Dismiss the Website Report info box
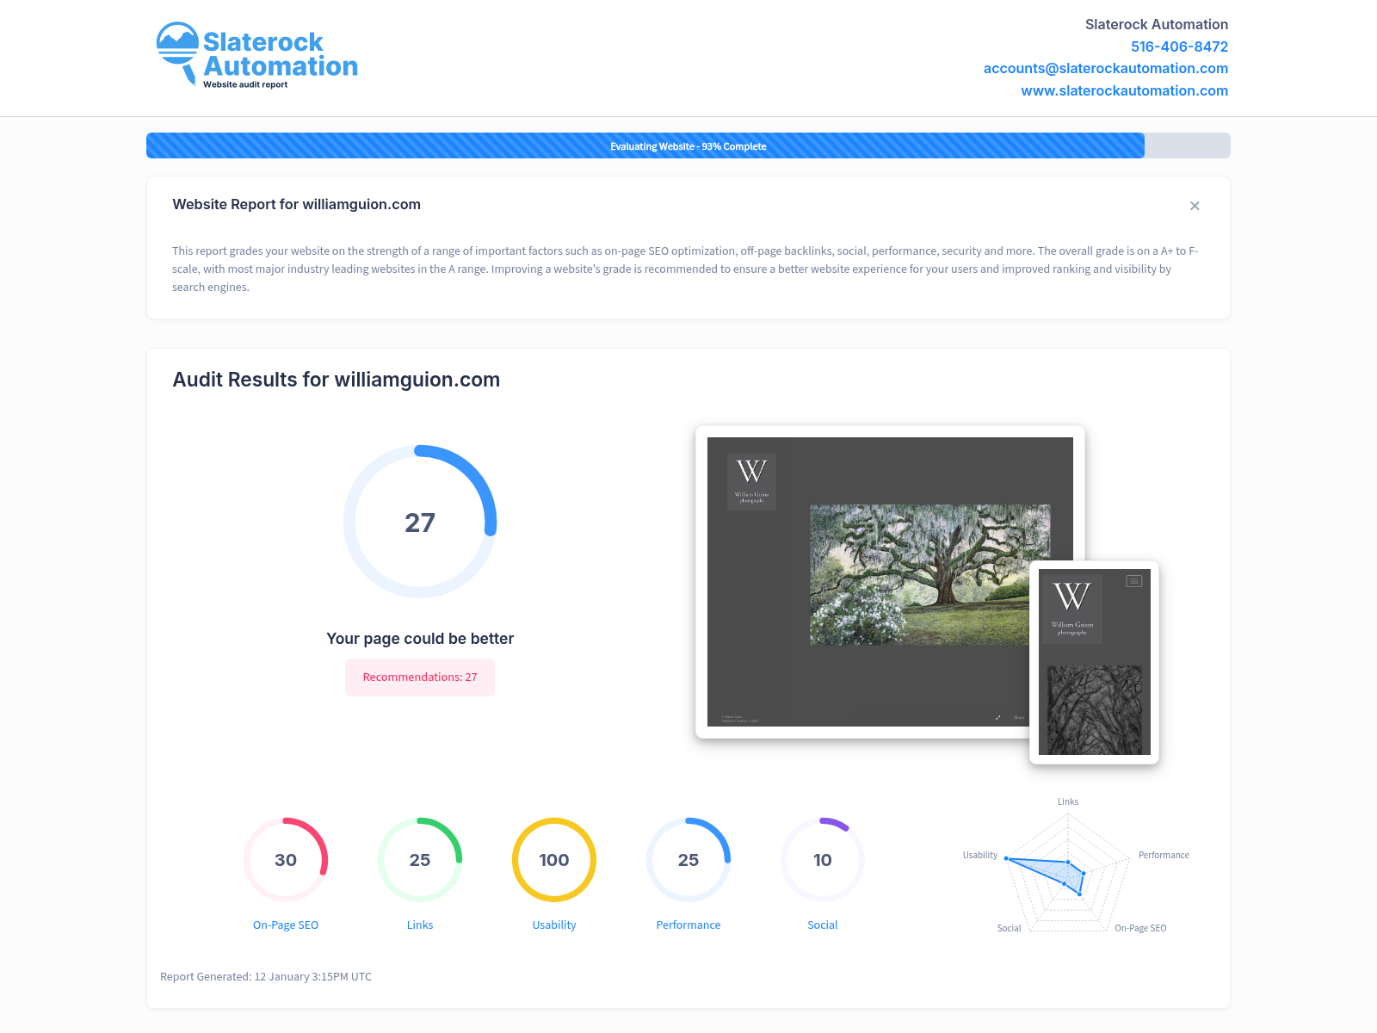Viewport: 1377px width, 1033px height. click(x=1195, y=206)
